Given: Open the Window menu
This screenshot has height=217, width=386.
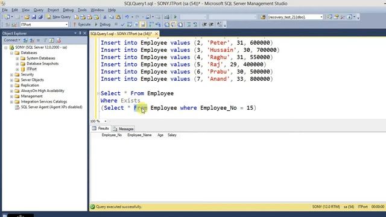Looking at the screenshot, I should click(97, 10).
